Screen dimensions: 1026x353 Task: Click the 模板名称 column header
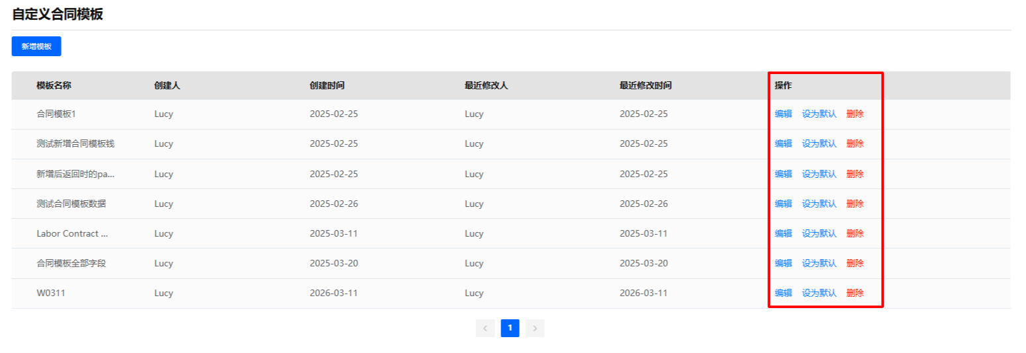click(x=54, y=85)
